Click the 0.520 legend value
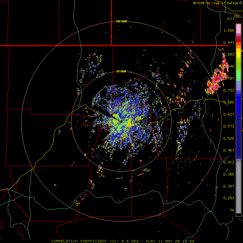 (x=229, y=138)
